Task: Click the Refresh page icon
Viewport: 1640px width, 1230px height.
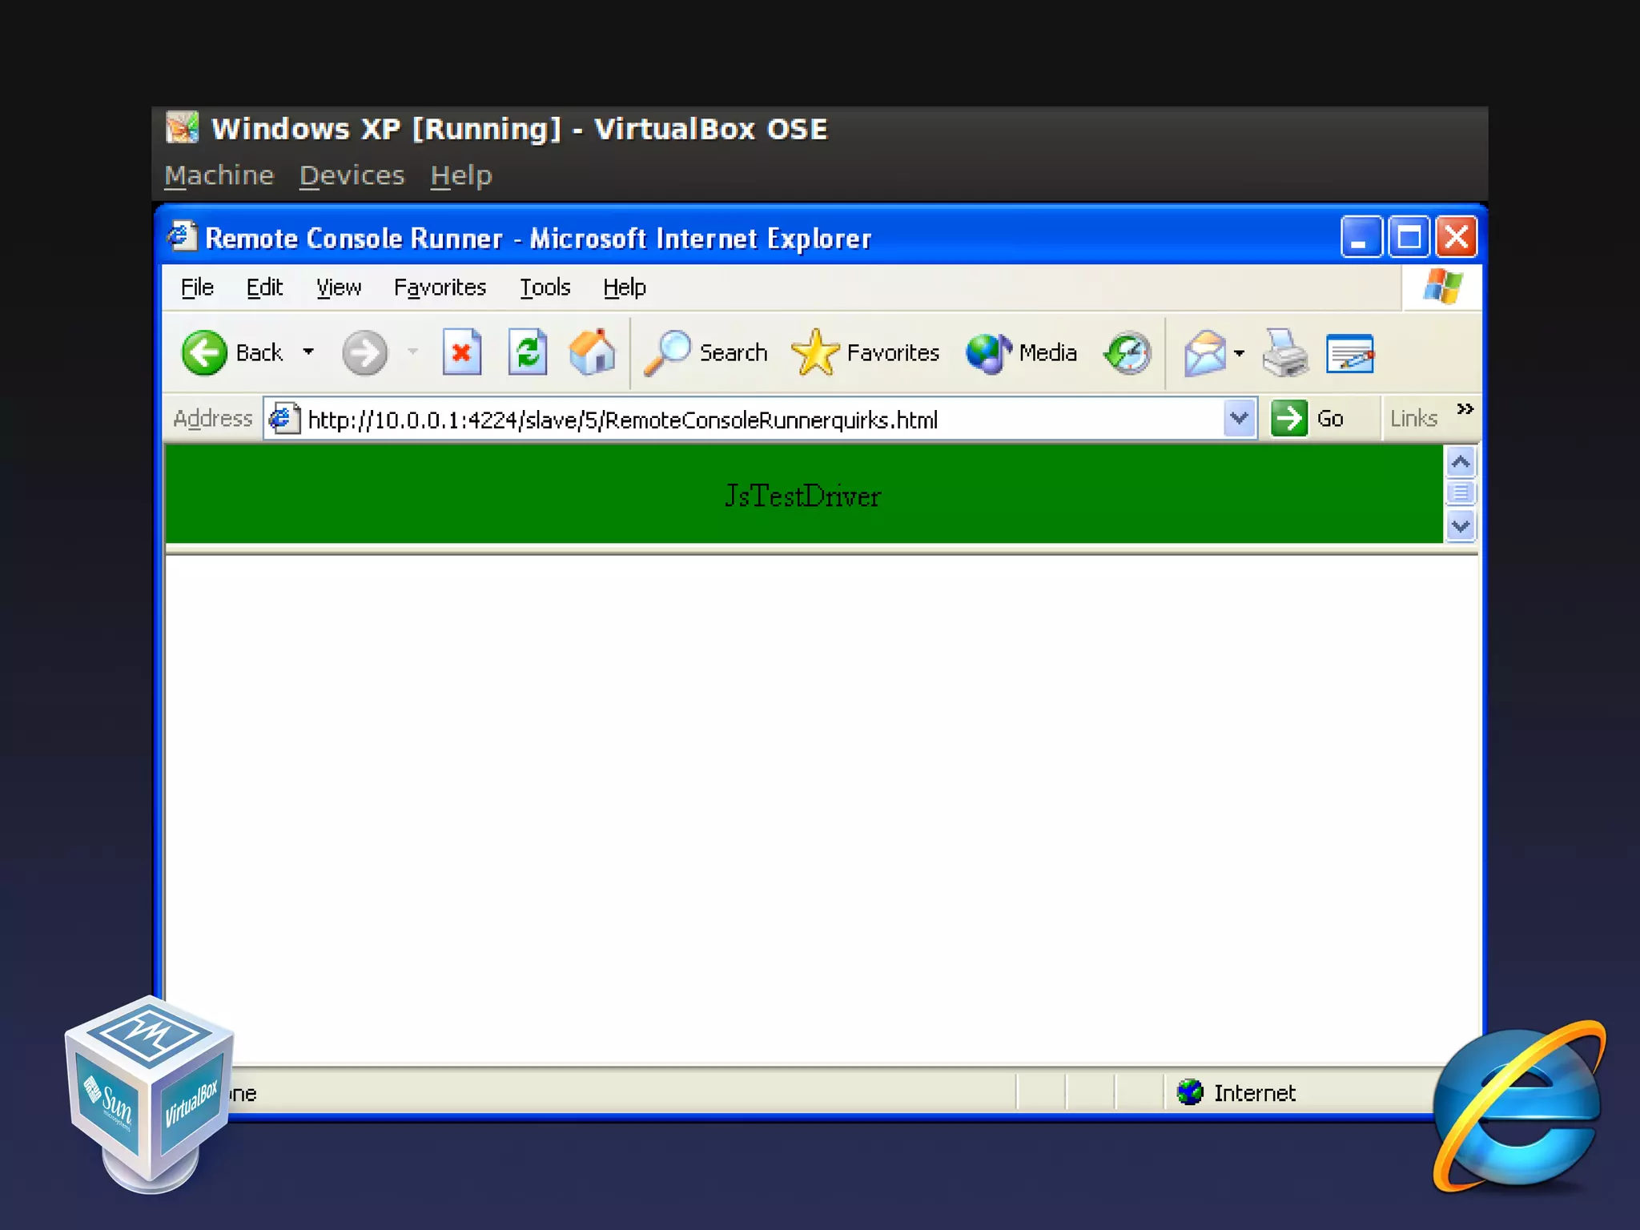Action: coord(527,352)
